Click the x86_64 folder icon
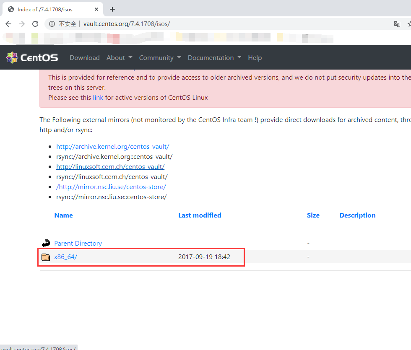Viewport: 411px width, 350px height. (x=46, y=257)
